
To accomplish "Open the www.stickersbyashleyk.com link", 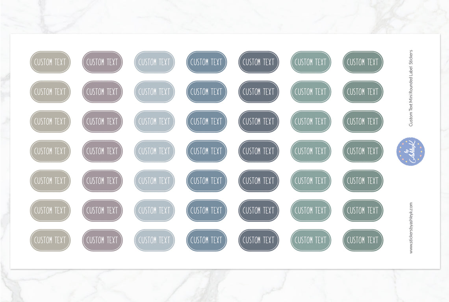I will [x=411, y=228].
